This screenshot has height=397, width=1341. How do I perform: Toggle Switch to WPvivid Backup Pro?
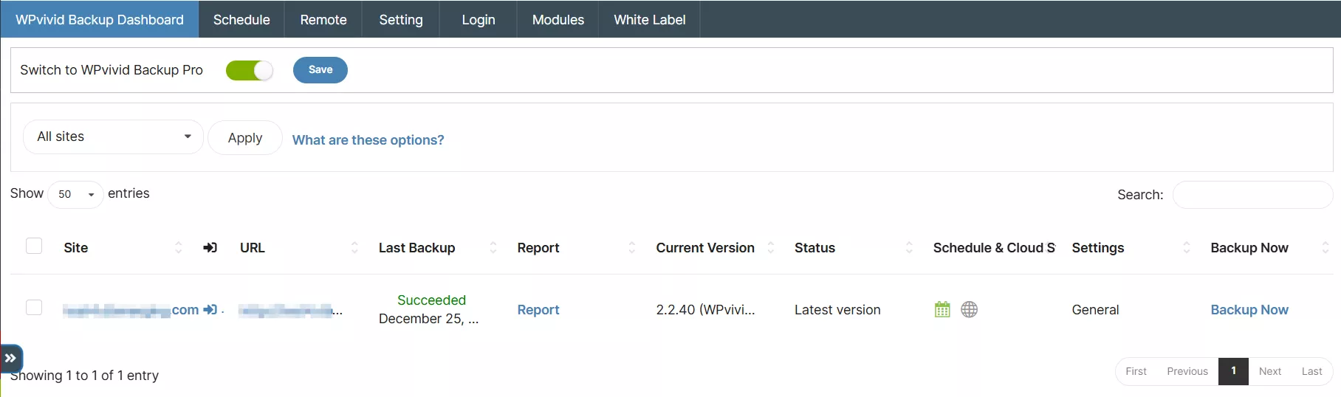tap(250, 70)
